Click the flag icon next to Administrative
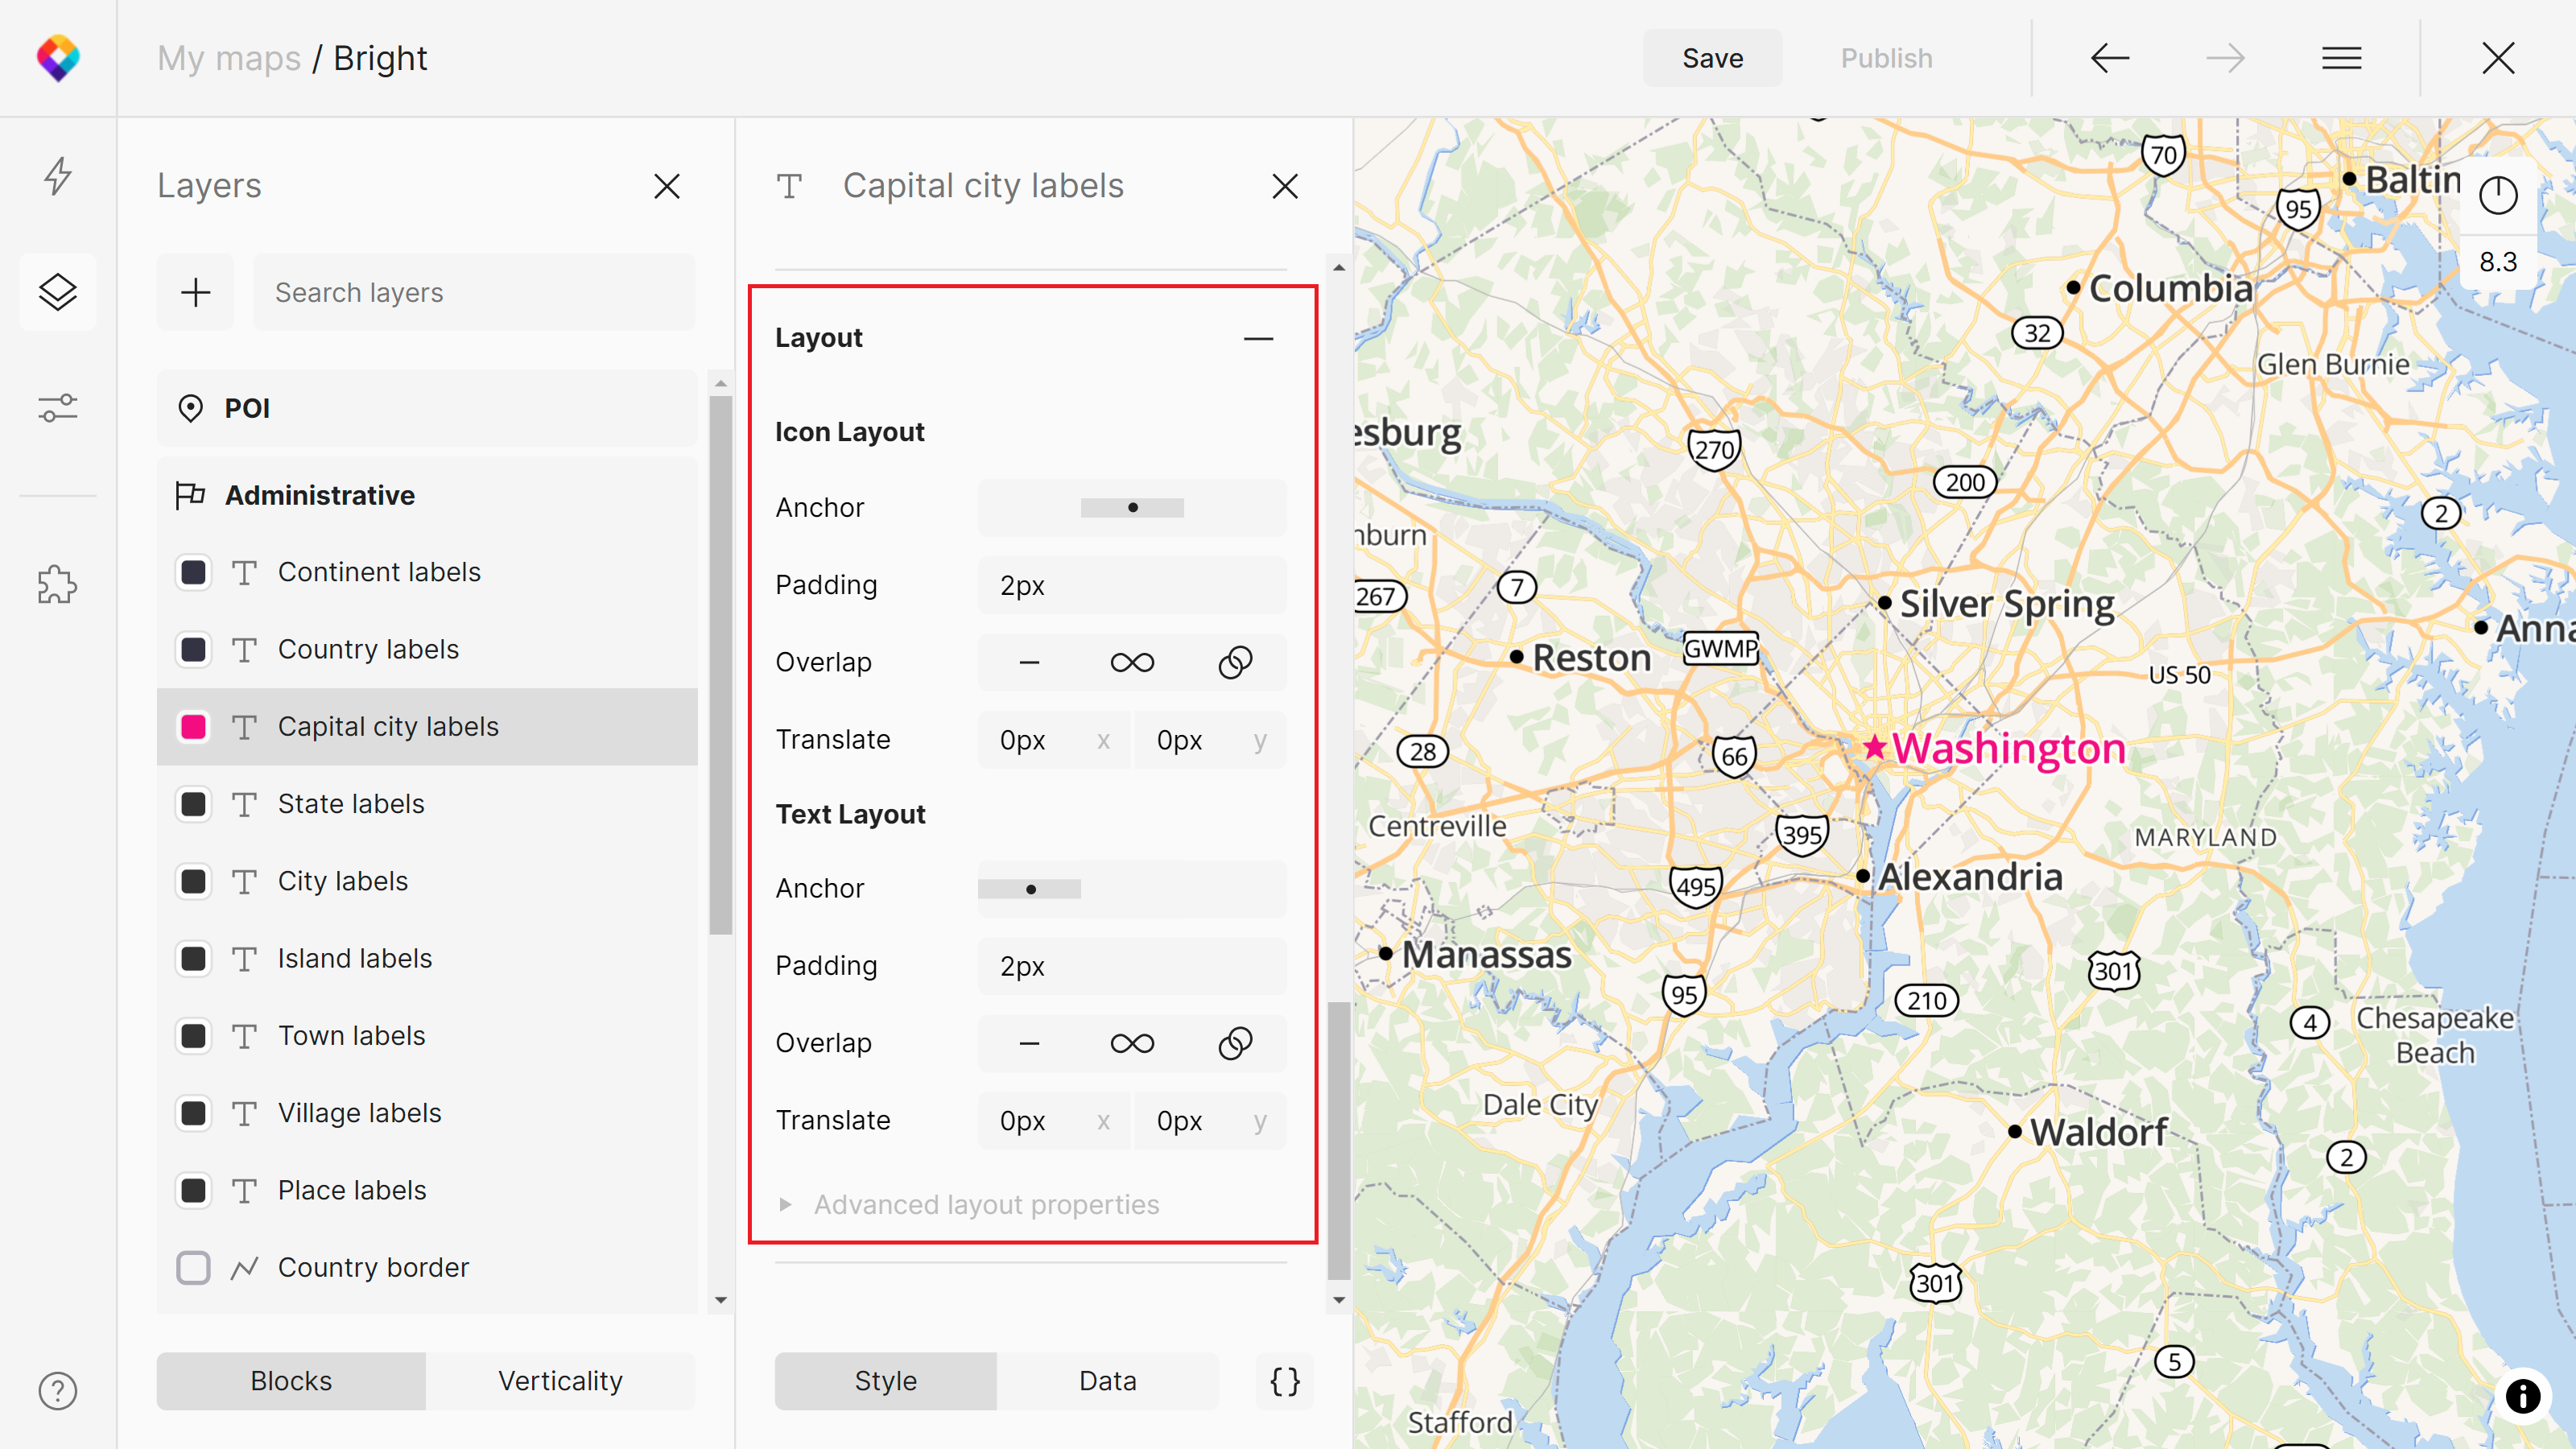The image size is (2576, 1449). [x=189, y=495]
